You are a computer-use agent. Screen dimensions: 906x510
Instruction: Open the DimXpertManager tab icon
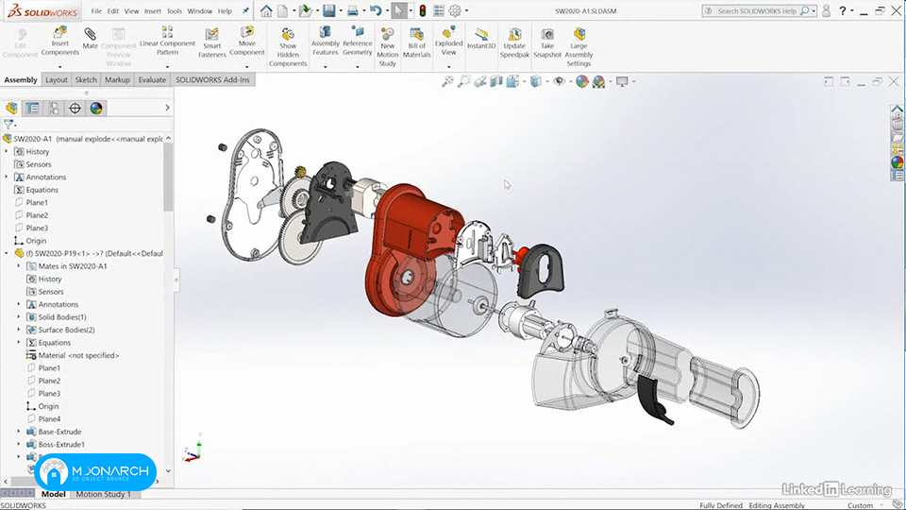75,108
